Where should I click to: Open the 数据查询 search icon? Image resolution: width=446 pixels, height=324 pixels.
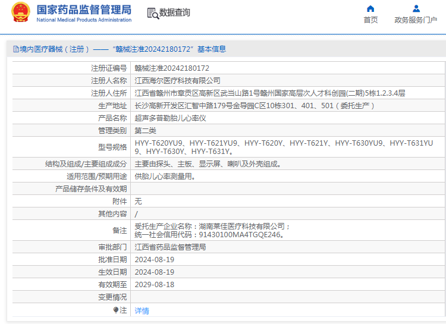(153, 13)
